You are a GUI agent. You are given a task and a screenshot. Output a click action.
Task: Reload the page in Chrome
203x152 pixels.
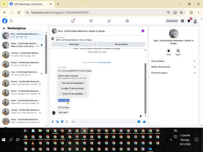(19, 13)
